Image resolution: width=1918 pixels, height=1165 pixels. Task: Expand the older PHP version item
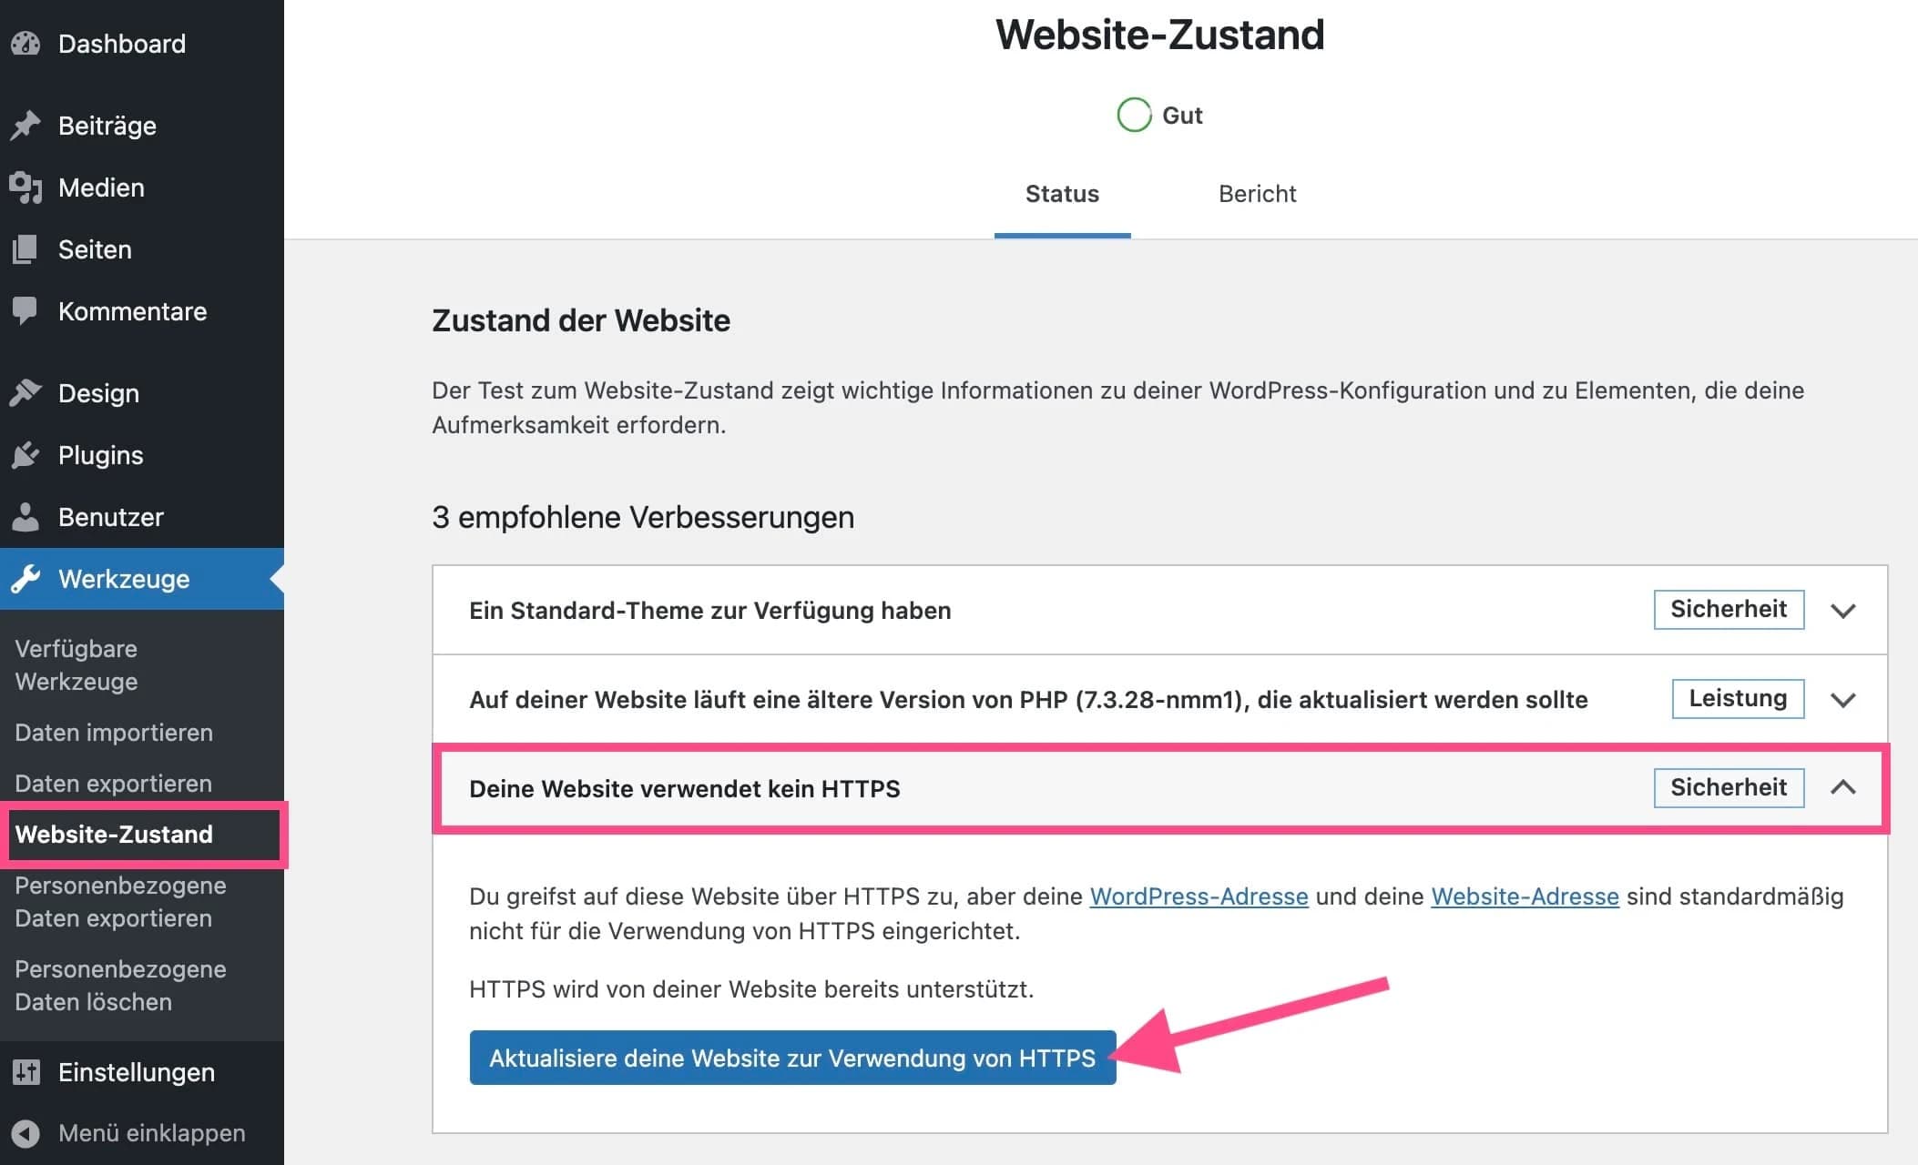coord(1843,700)
